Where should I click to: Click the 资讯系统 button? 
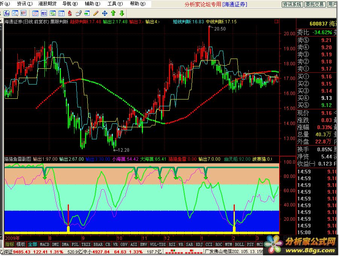pyautogui.click(x=292, y=4)
